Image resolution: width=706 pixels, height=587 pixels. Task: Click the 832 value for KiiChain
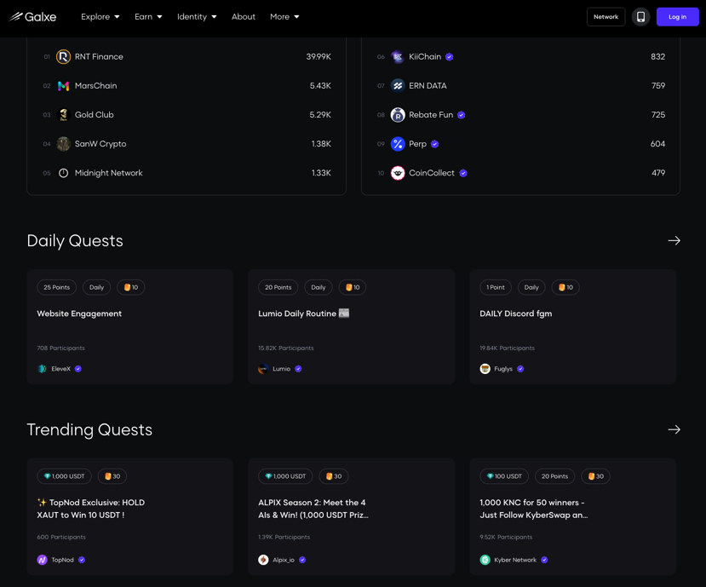[657, 57]
